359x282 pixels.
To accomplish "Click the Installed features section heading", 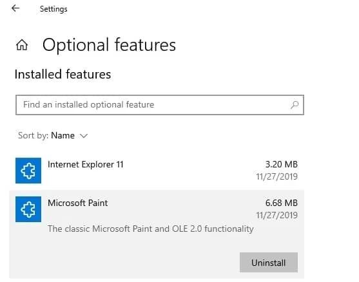I will (63, 74).
